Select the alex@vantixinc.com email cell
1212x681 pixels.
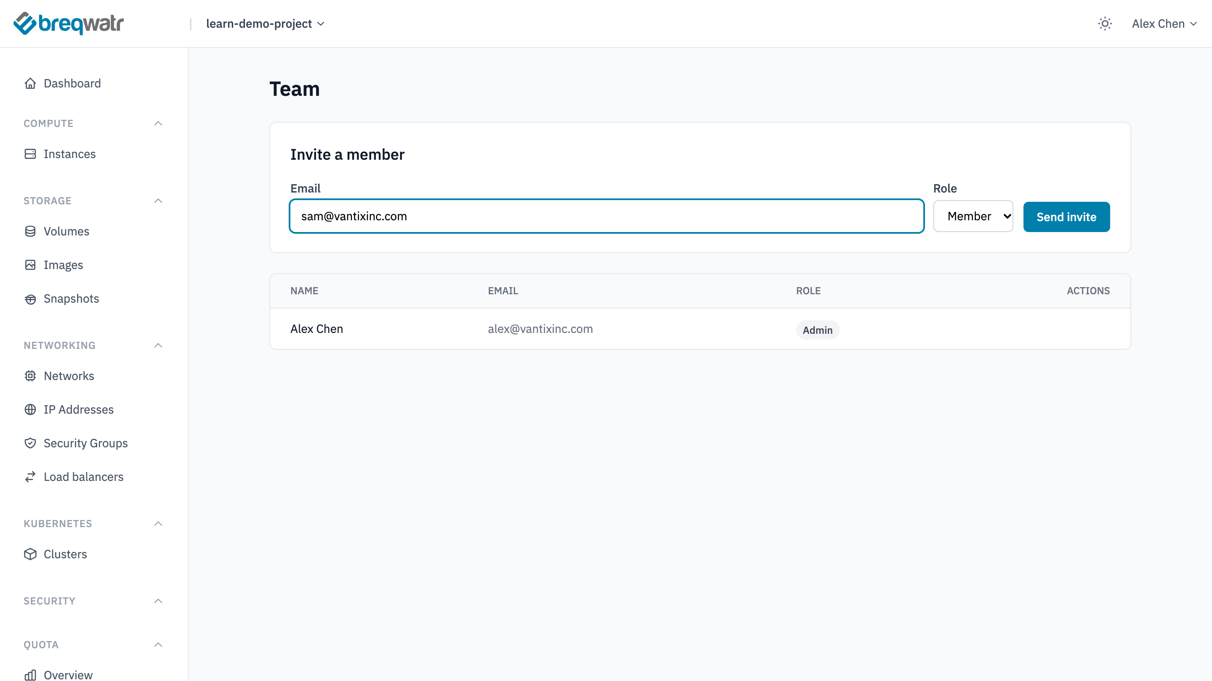click(540, 329)
